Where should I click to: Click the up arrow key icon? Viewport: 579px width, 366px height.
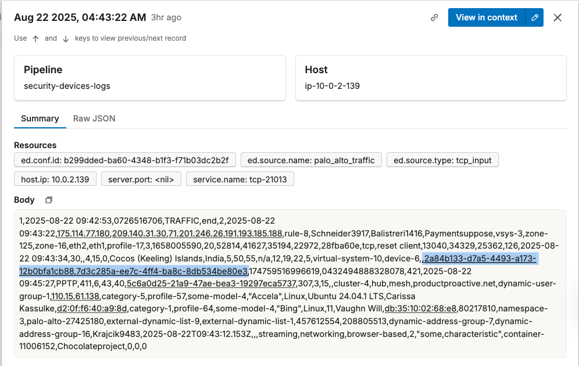tap(35, 38)
